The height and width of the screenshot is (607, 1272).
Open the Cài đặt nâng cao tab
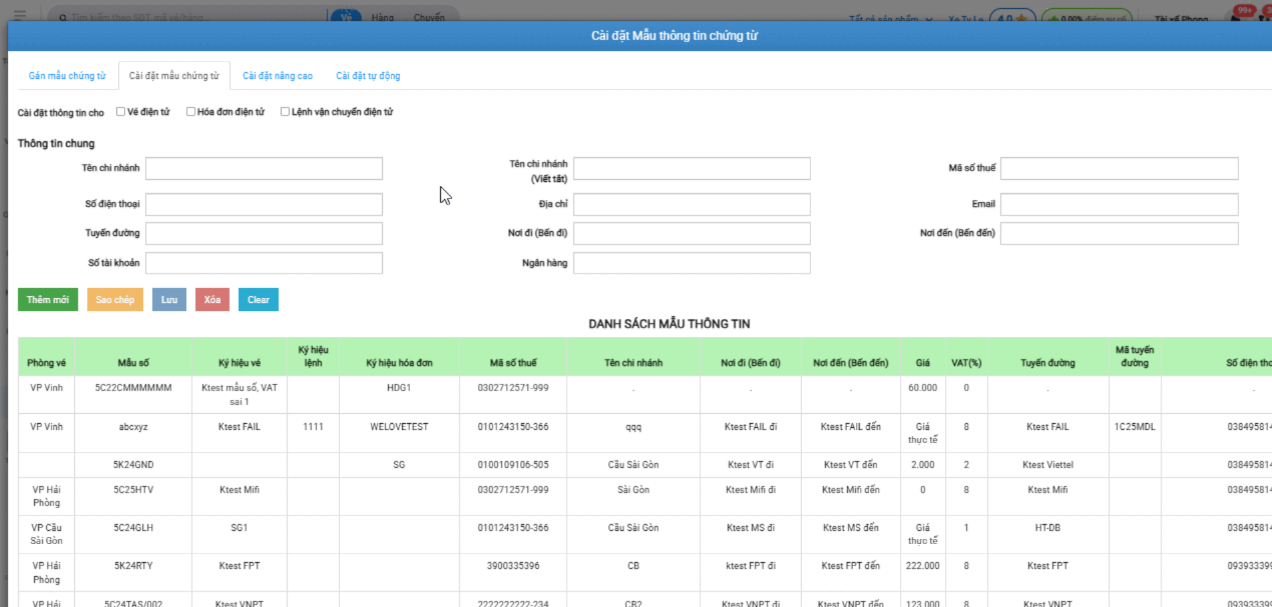tap(277, 76)
